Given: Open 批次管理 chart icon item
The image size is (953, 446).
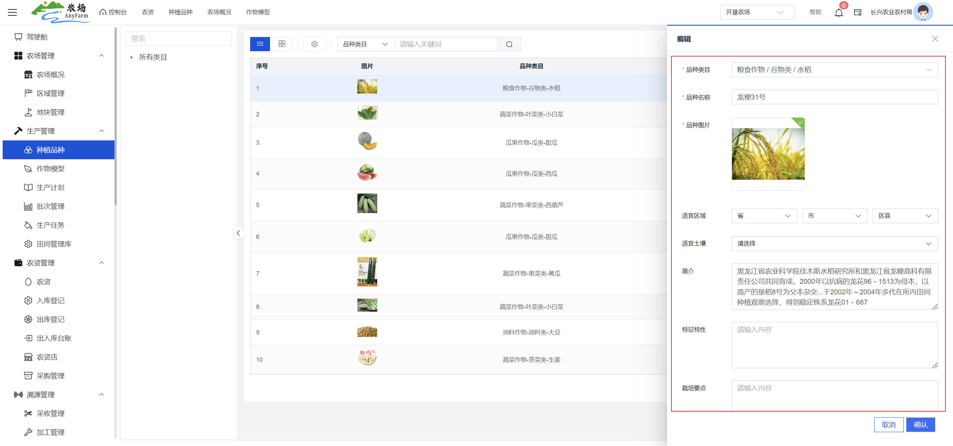Looking at the screenshot, I should (x=50, y=206).
